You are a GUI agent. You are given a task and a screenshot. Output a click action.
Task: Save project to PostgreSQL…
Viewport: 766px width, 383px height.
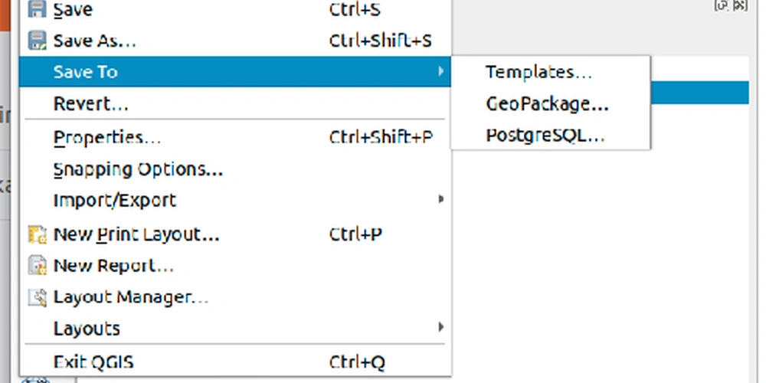click(545, 136)
